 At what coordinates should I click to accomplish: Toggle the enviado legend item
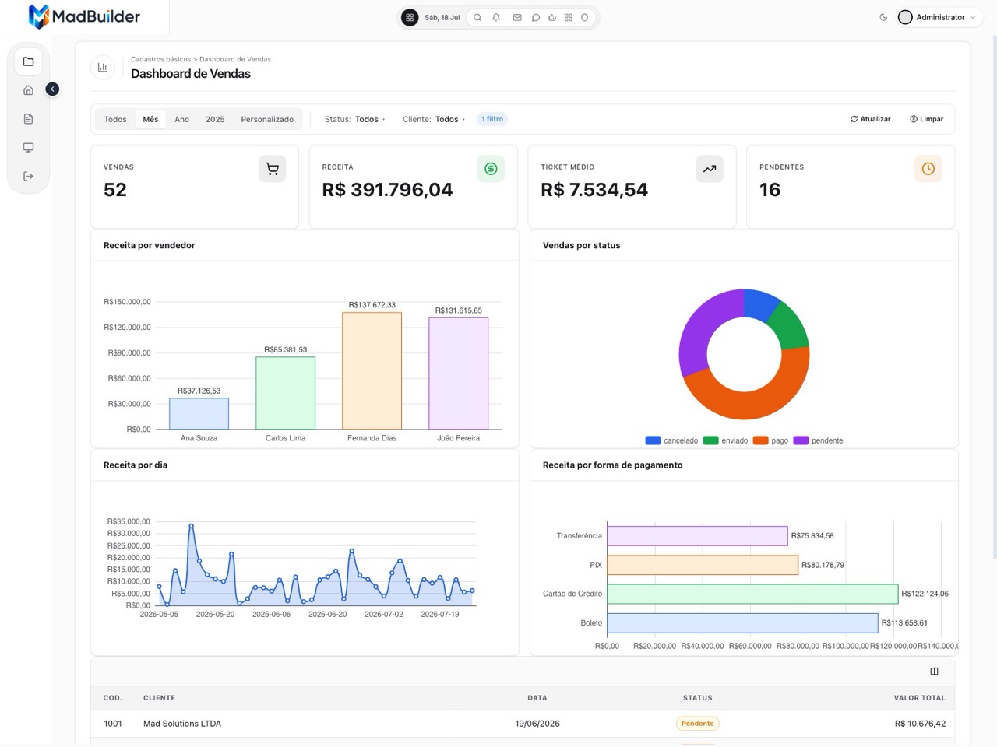[x=725, y=440]
